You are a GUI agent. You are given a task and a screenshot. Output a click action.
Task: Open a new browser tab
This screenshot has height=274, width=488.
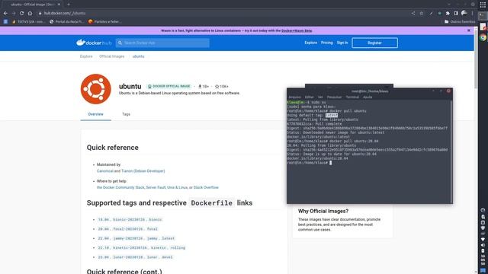69,5
